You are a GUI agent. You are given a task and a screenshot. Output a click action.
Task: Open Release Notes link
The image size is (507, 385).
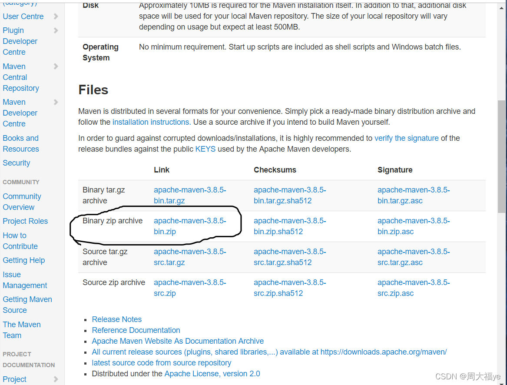click(117, 319)
